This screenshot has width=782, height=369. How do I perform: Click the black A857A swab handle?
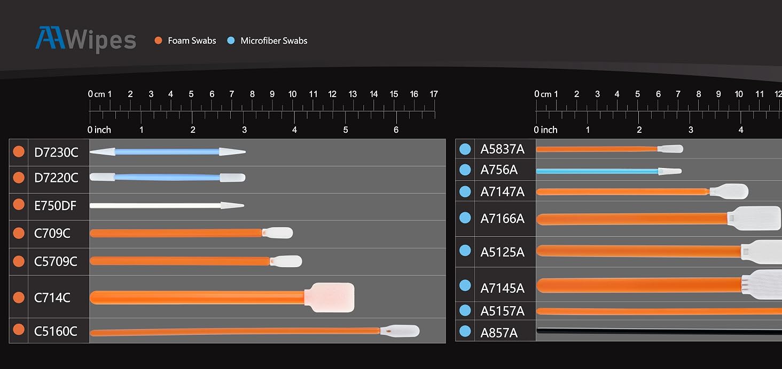click(x=659, y=331)
